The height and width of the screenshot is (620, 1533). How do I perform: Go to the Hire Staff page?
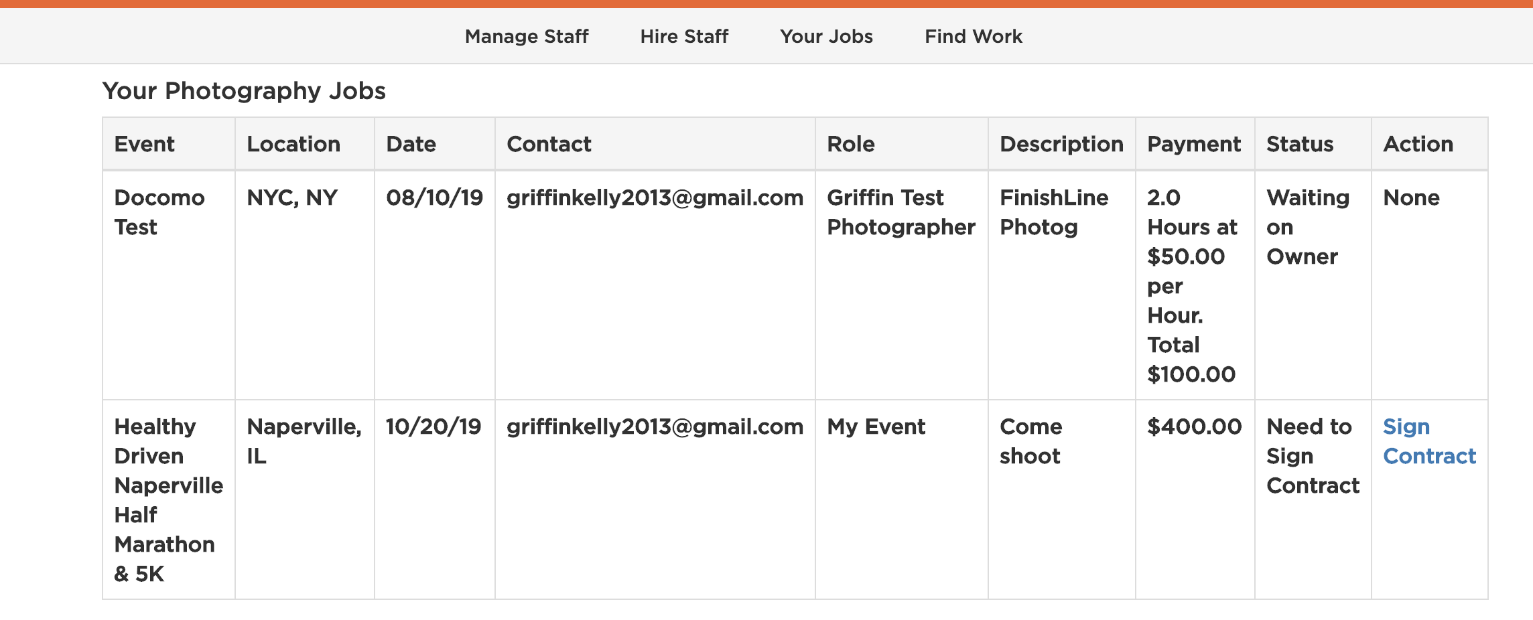tap(684, 36)
